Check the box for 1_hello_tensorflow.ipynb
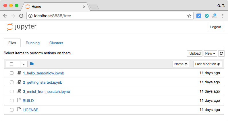 tap(12, 73)
